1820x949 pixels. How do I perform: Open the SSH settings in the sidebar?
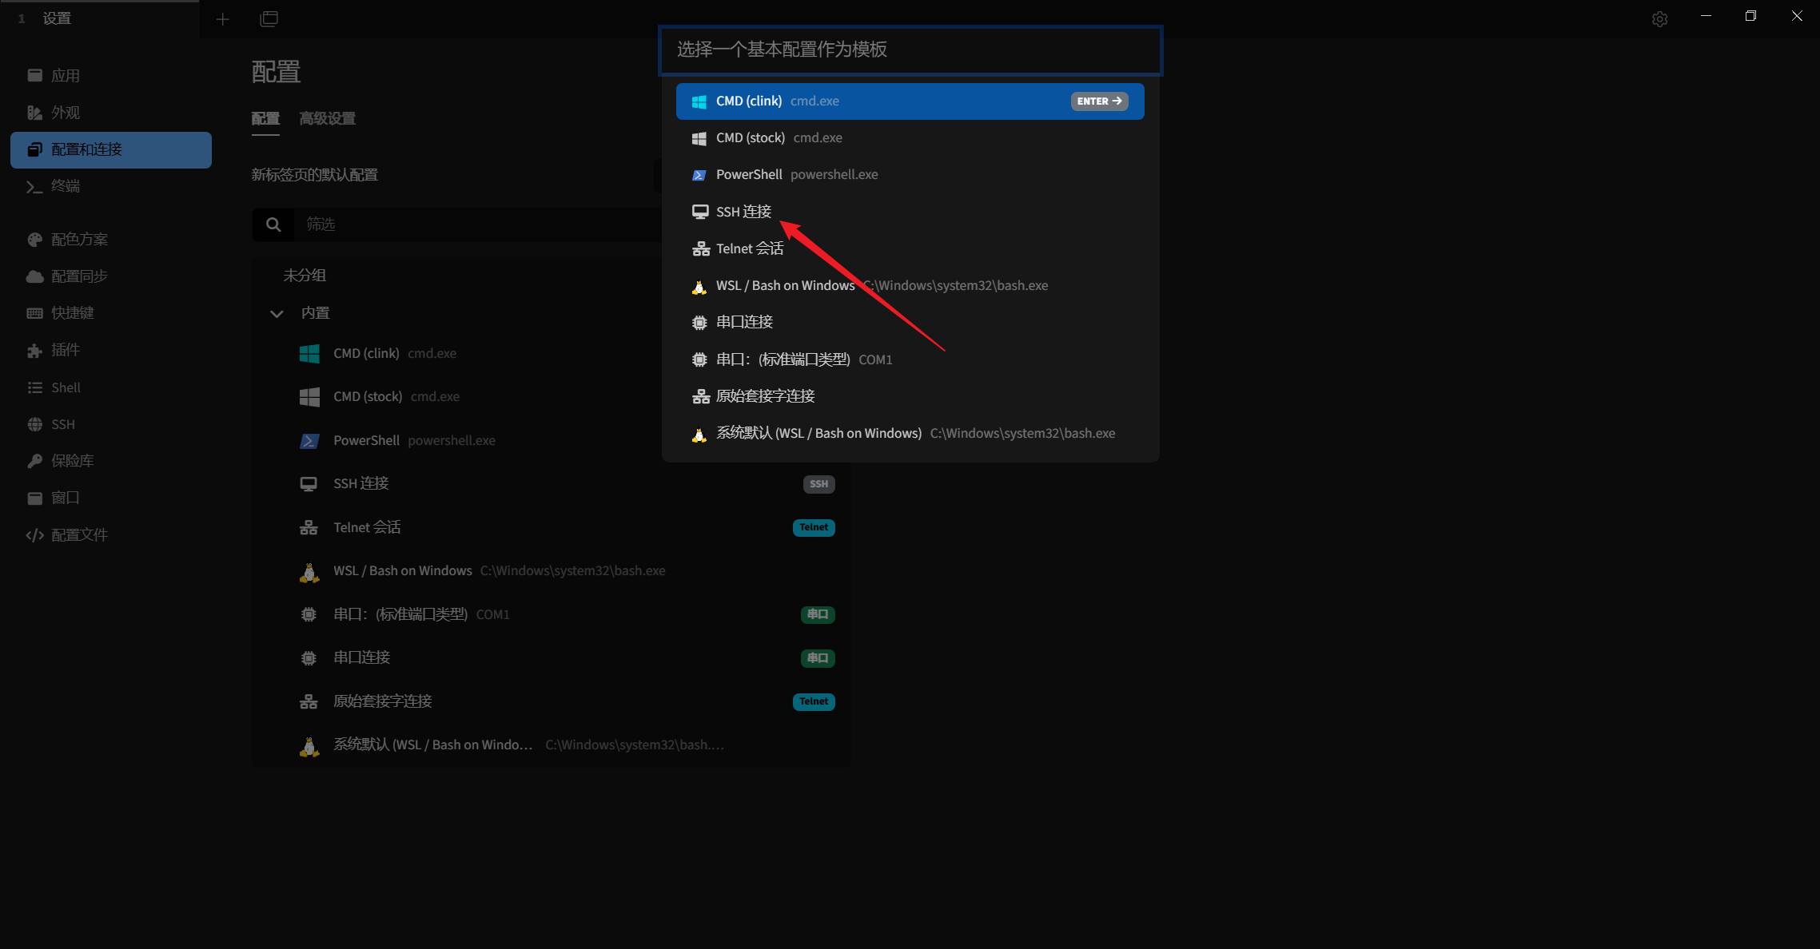(111, 424)
